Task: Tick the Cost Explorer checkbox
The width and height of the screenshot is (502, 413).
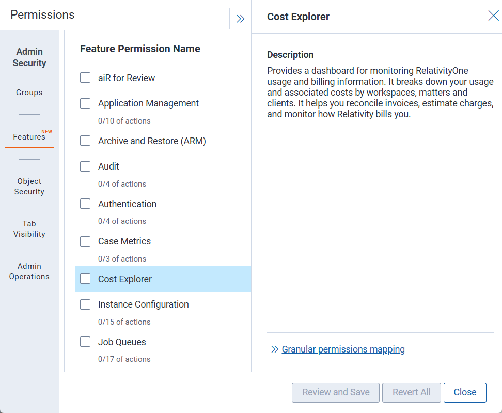Action: (85, 279)
